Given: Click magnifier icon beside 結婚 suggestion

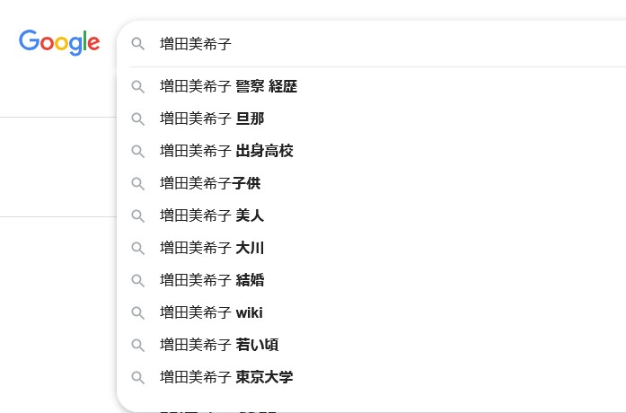Looking at the screenshot, I should click(x=137, y=280).
